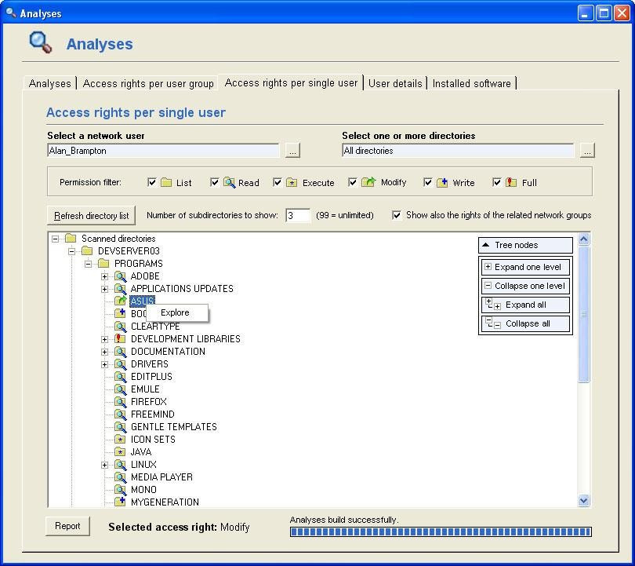Screen dimensions: 635x566
Task: Click the Expand all button
Action: coord(525,305)
